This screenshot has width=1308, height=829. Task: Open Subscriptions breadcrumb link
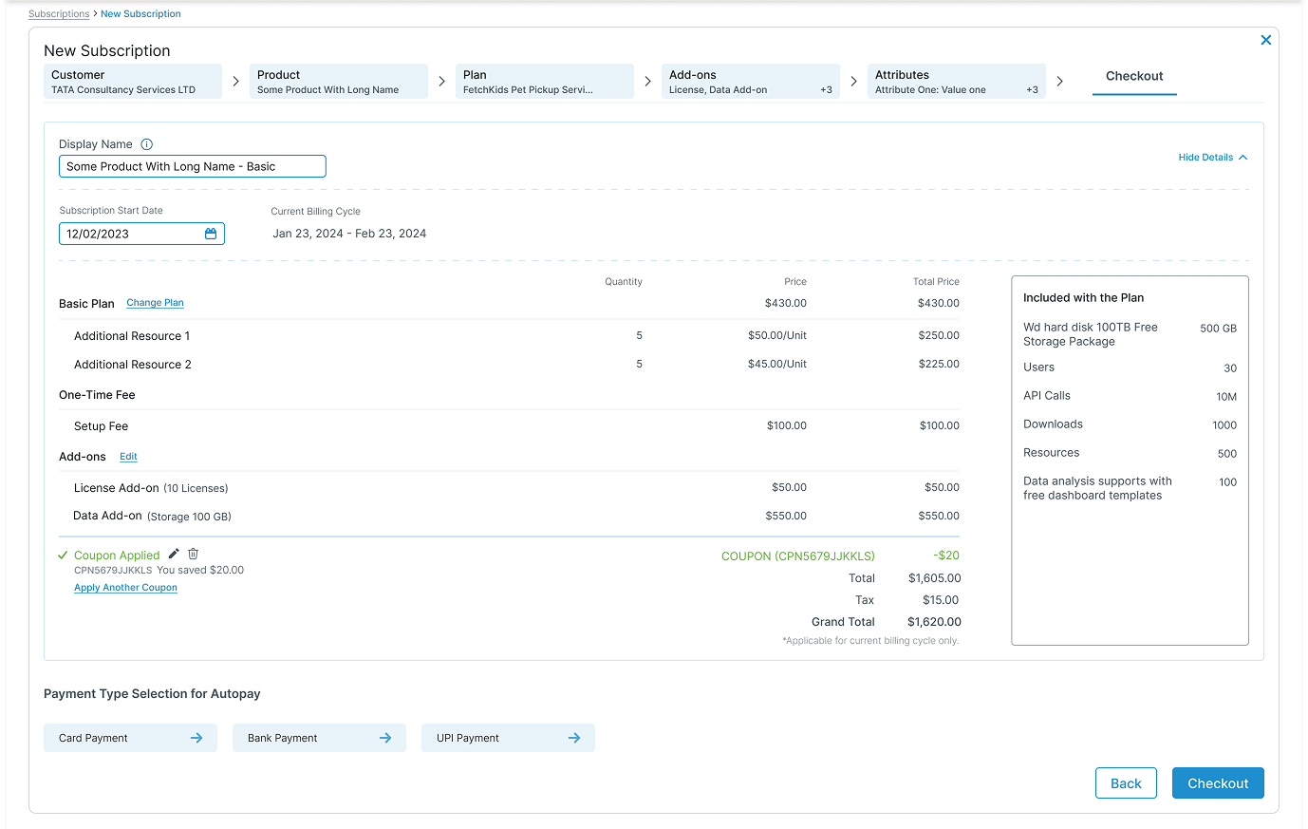(x=59, y=14)
